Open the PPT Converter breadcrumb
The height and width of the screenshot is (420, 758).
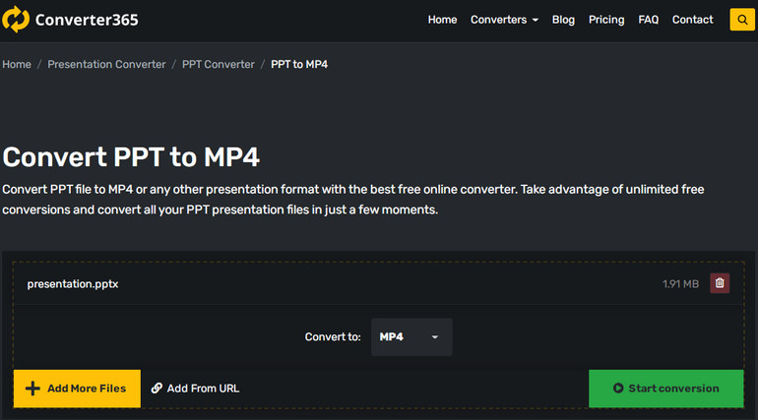218,64
